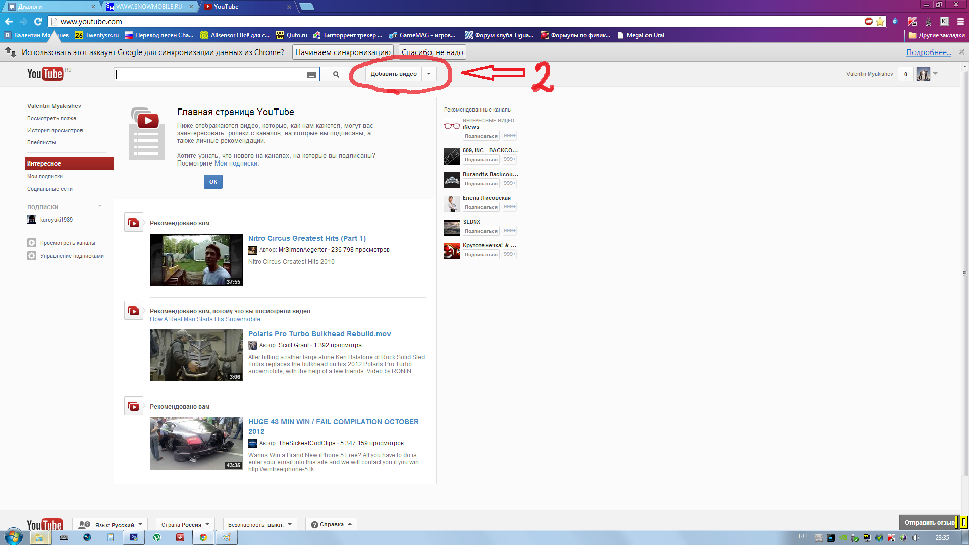
Task: Open Windows Start button
Action: (x=14, y=537)
